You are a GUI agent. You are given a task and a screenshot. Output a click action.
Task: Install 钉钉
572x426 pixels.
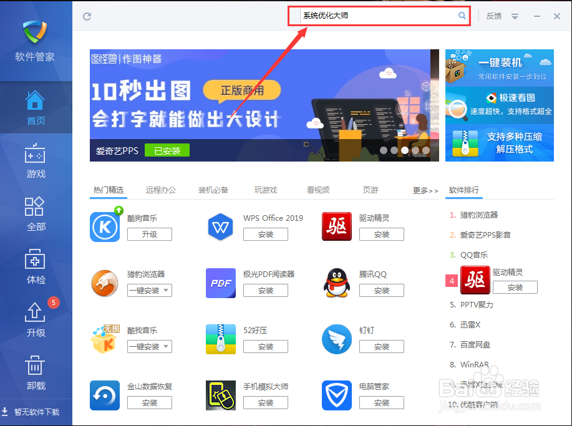(382, 347)
